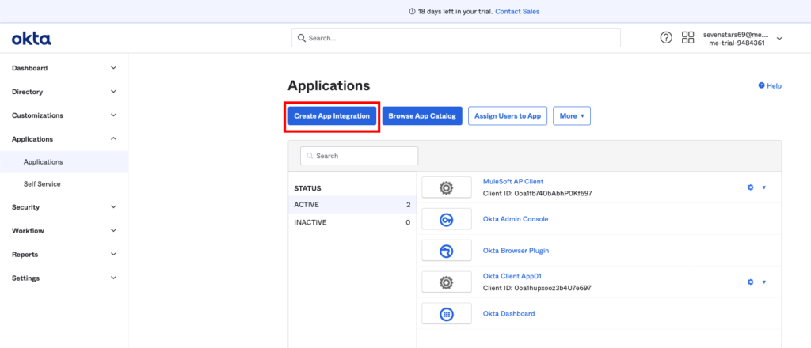
Task: Click the top global Search box
Action: (x=455, y=38)
